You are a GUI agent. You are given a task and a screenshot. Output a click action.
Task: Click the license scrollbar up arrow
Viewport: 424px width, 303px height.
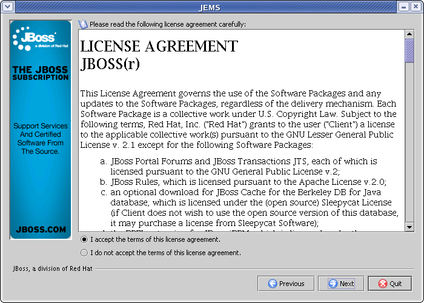409,34
